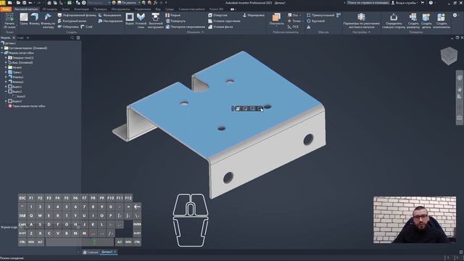464x261 pixels.
Task: Select Грань1 in the model tree
Action: [x=14, y=72]
